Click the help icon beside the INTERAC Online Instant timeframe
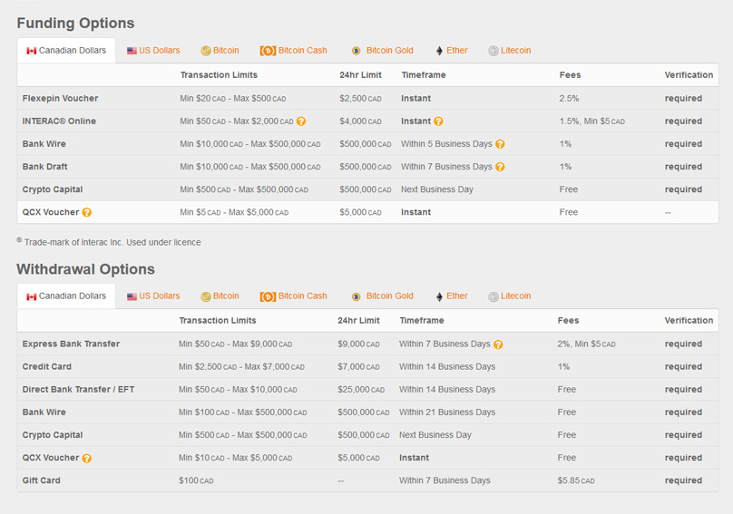733x514 pixels. [438, 121]
